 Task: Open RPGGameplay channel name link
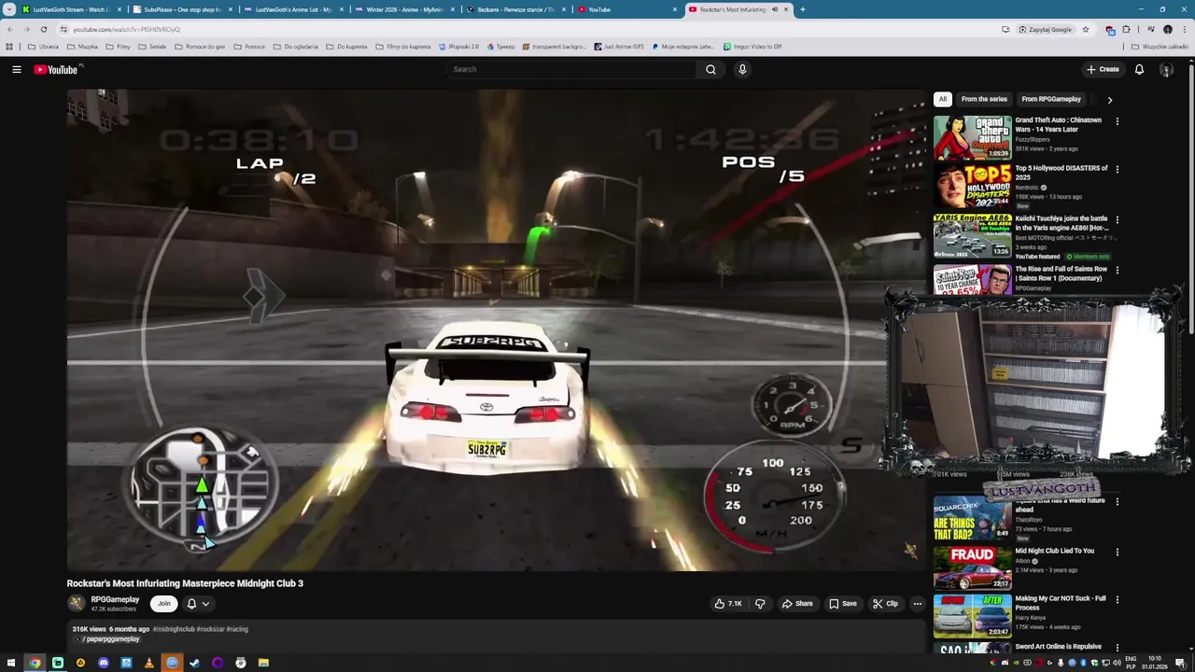click(x=115, y=599)
